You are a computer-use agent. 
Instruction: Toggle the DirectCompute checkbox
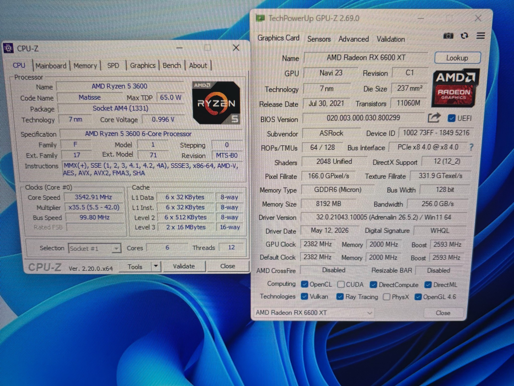click(x=373, y=285)
